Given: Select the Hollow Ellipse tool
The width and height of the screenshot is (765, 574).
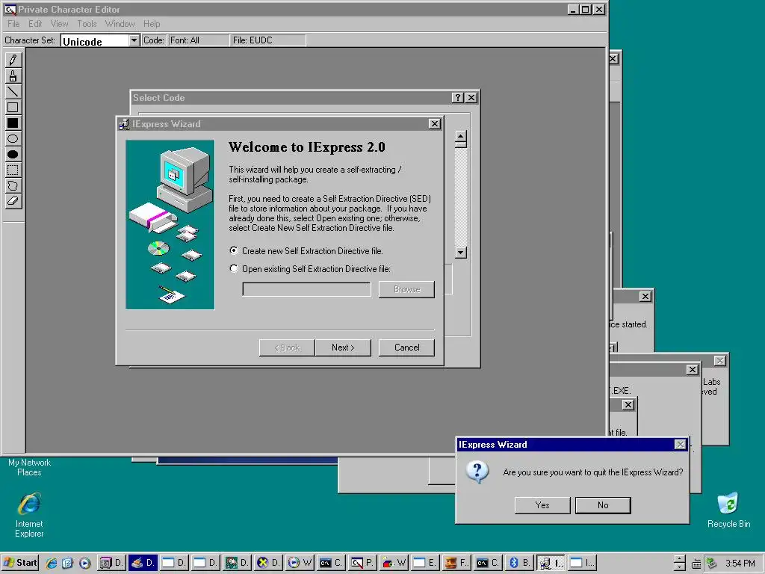Looking at the screenshot, I should (13, 138).
